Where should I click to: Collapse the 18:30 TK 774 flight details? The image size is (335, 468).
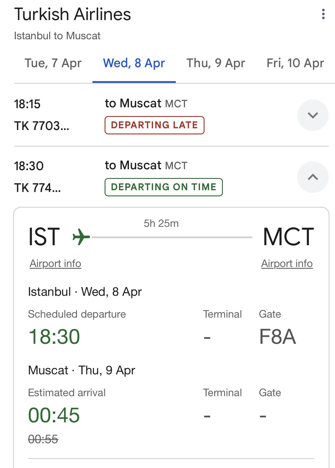[313, 177]
